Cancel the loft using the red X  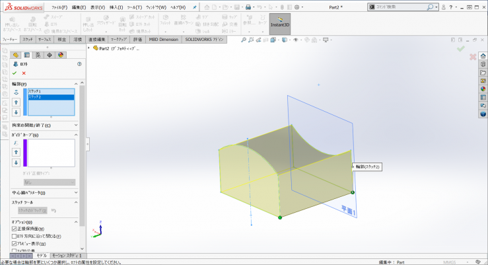[x=24, y=73]
